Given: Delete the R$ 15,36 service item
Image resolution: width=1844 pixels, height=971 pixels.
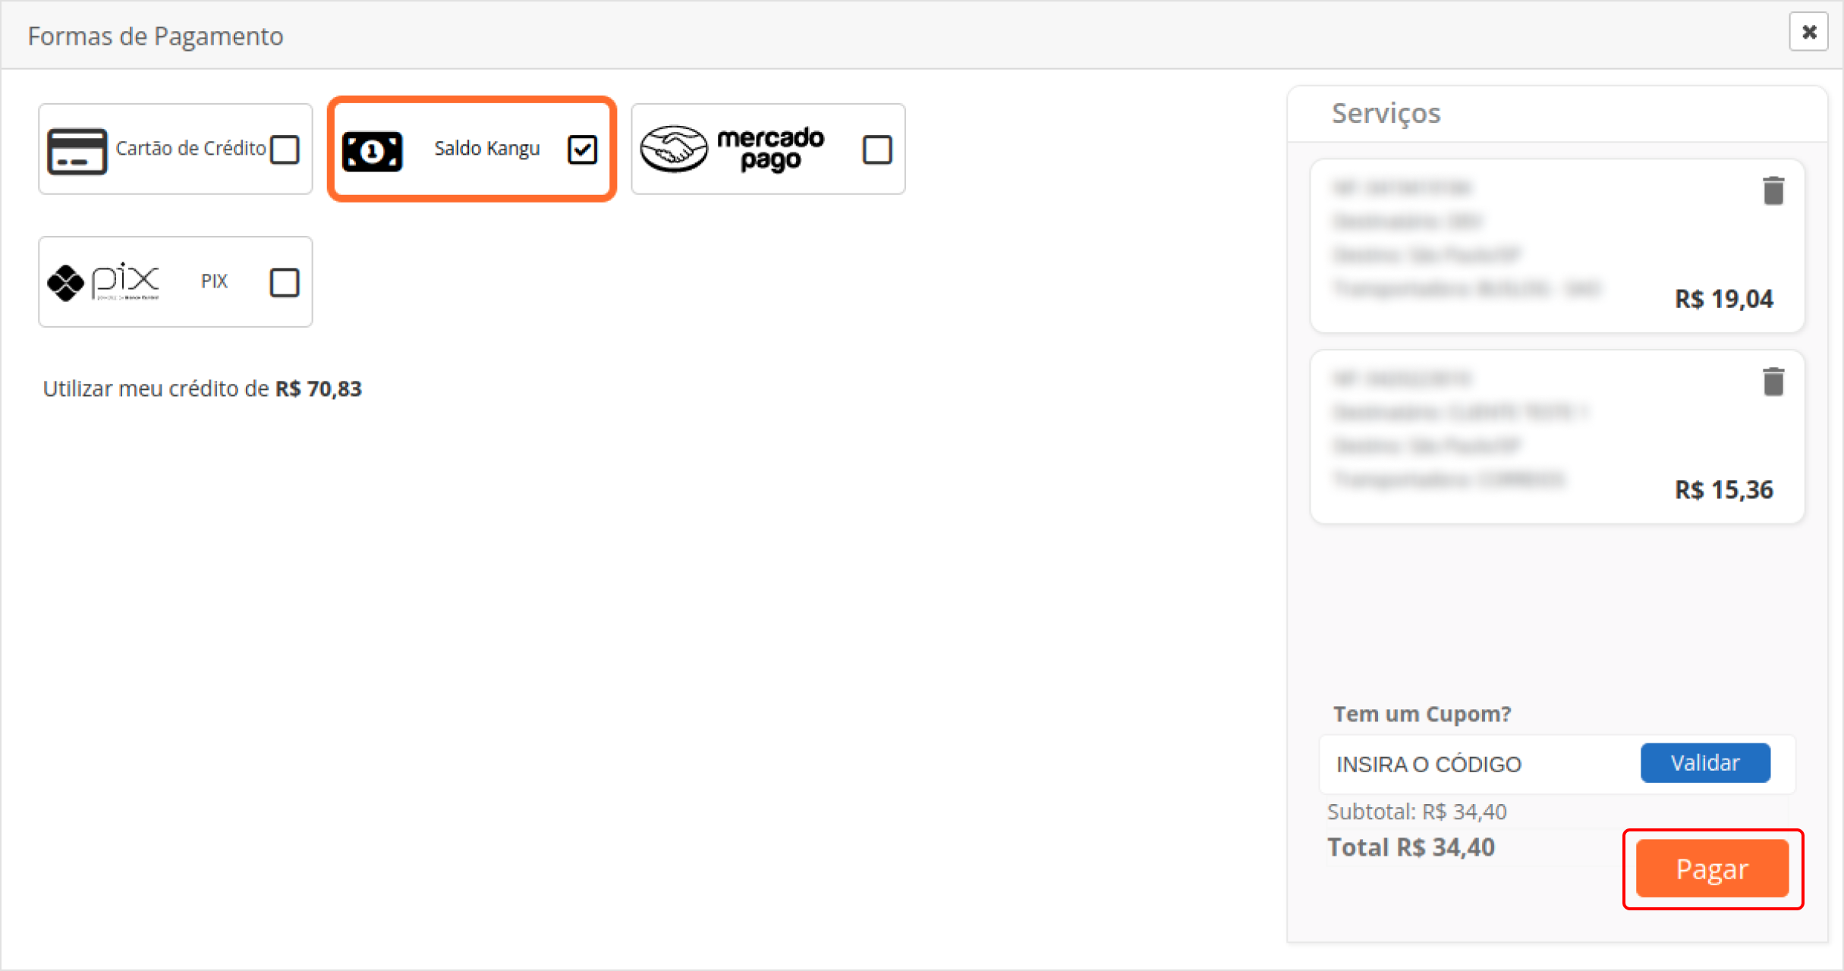Looking at the screenshot, I should 1773,382.
